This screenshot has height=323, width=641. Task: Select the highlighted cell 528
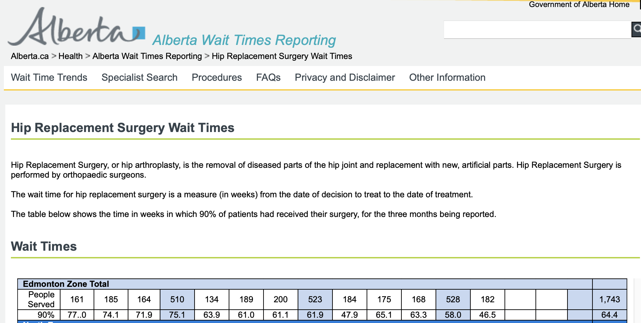pyautogui.click(x=453, y=299)
